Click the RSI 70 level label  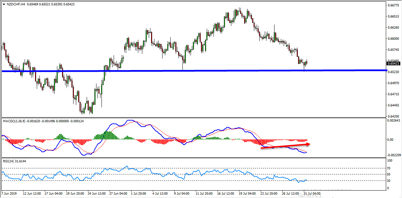389,168
